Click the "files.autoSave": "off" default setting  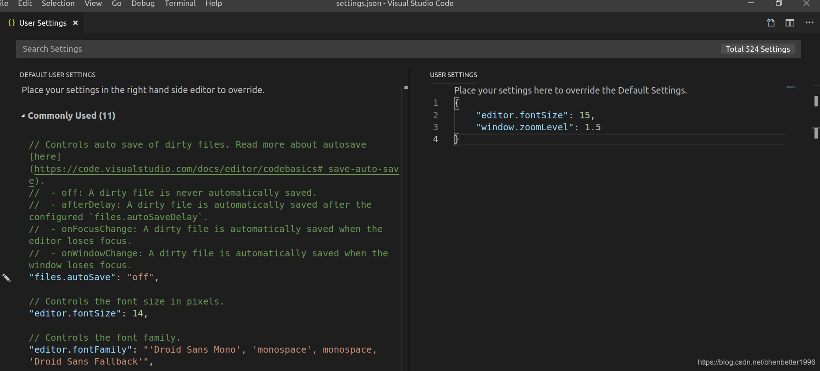pos(94,277)
